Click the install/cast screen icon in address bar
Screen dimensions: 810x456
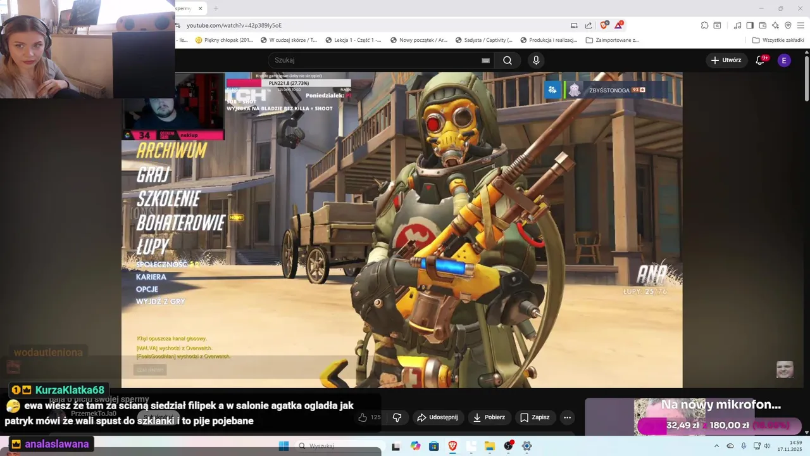[574, 25]
